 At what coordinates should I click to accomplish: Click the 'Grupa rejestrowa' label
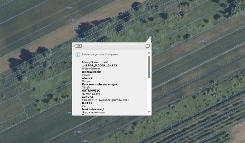93,112
